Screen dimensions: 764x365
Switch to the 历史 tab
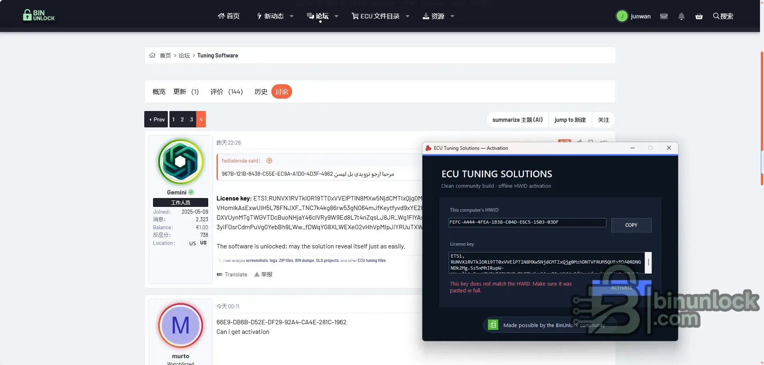click(x=261, y=92)
